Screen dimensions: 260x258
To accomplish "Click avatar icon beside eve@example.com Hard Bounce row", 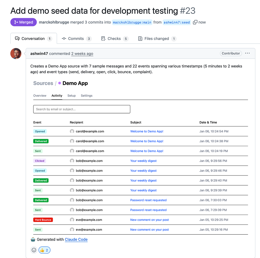I will (x=72, y=220).
